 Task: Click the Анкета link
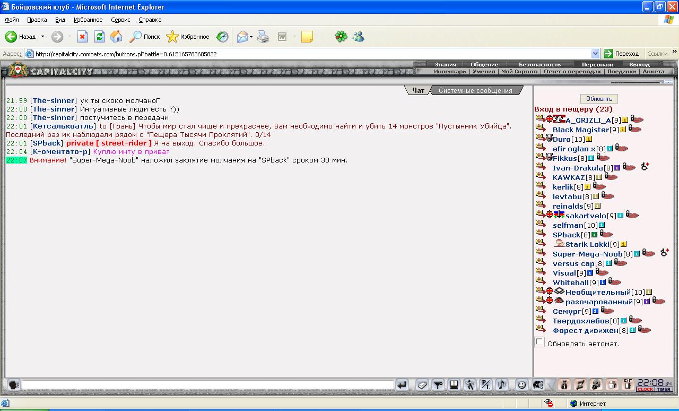point(653,71)
